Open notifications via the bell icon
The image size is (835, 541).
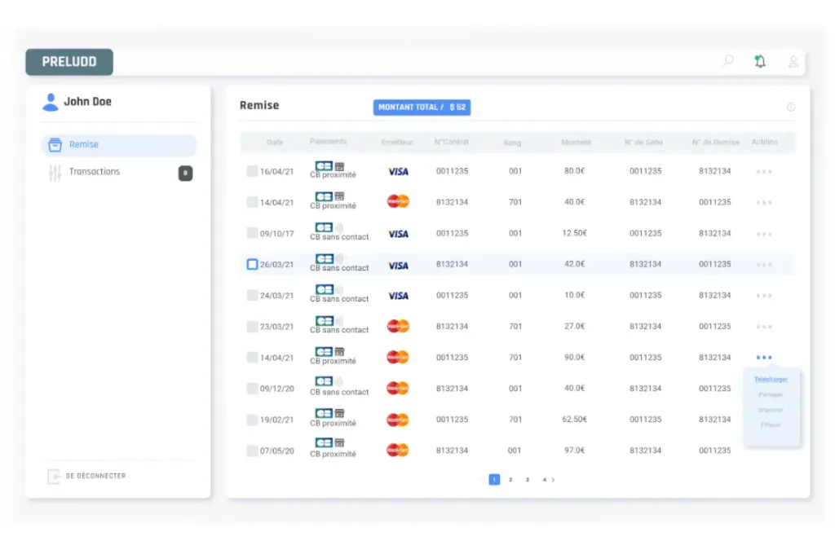click(x=760, y=61)
